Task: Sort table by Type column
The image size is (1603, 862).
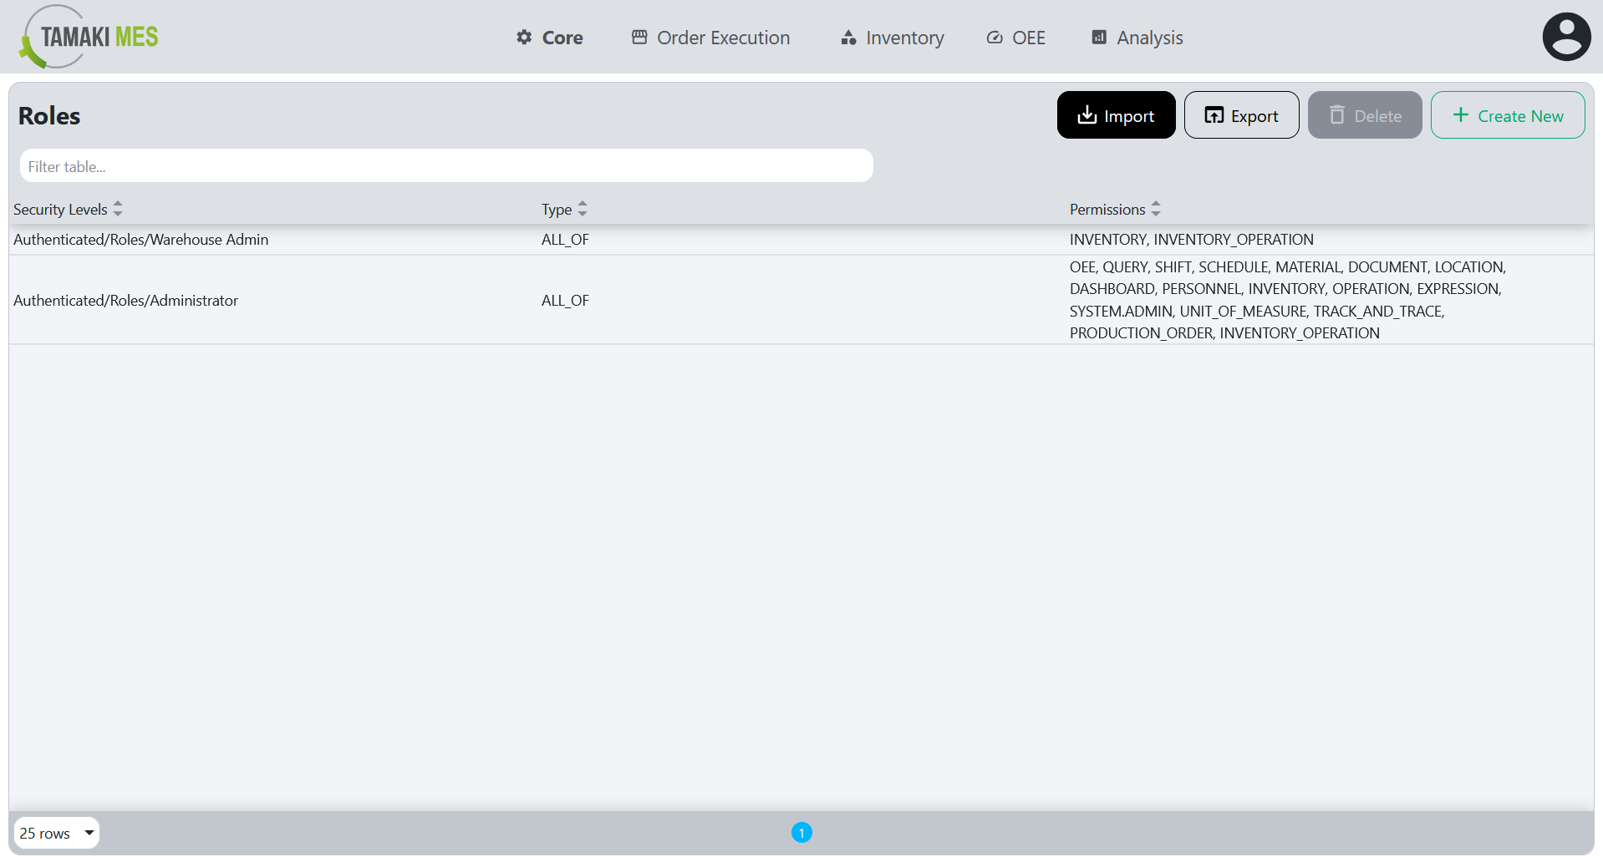Action: (x=582, y=209)
